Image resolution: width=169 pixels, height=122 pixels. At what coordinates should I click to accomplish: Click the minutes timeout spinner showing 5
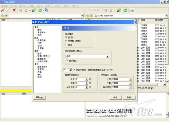(x=70, y=70)
